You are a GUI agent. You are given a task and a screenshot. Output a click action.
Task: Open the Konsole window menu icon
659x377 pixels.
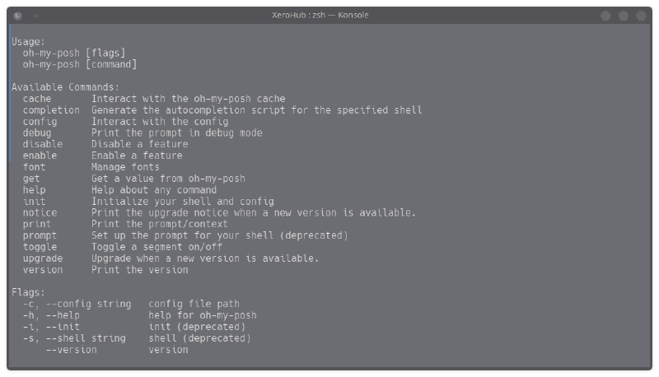click(x=18, y=15)
